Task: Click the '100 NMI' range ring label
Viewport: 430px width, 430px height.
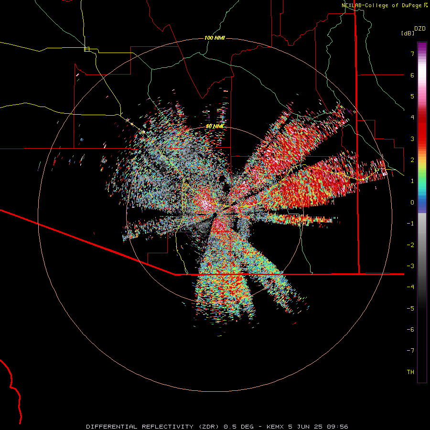Action: point(215,38)
